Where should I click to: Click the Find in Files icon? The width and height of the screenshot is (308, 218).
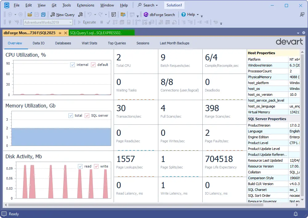(x=123, y=14)
